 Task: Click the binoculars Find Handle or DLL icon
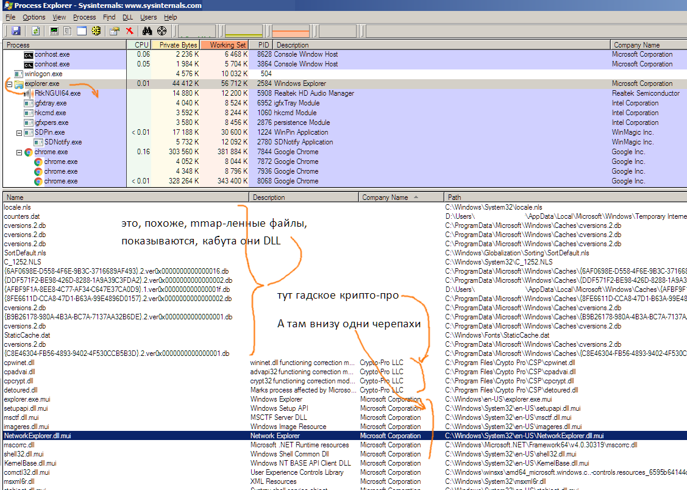point(147,30)
